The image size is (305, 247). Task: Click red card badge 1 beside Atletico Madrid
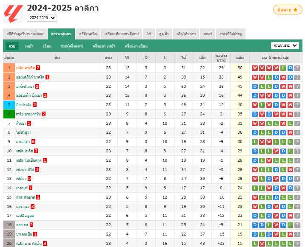click(48, 77)
